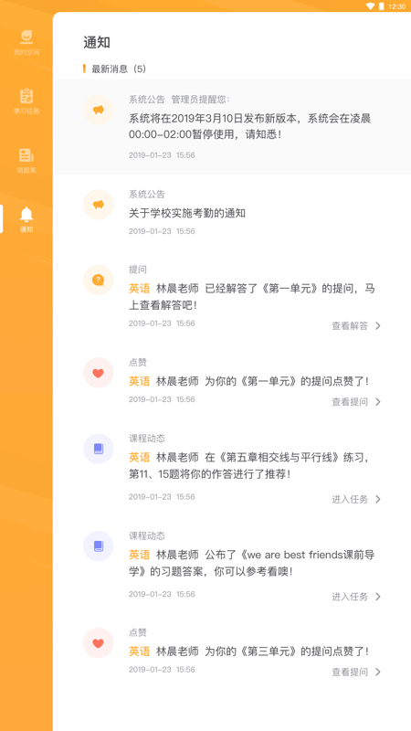The image size is (411, 731).
Task: Click 进入任务 for we are best friends notification
Action: (350, 597)
